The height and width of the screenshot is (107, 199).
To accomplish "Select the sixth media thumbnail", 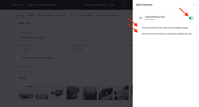I will 105,93.
